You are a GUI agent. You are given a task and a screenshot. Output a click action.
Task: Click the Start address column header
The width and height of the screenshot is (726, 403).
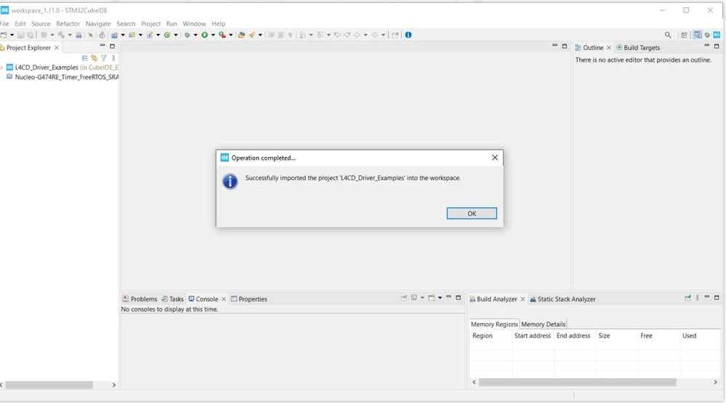[x=533, y=335]
